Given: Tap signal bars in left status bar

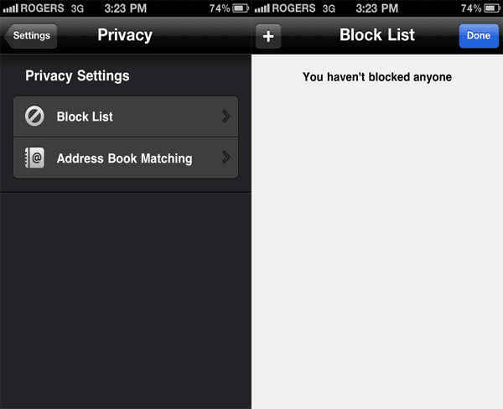Looking at the screenshot, I should [x=11, y=8].
